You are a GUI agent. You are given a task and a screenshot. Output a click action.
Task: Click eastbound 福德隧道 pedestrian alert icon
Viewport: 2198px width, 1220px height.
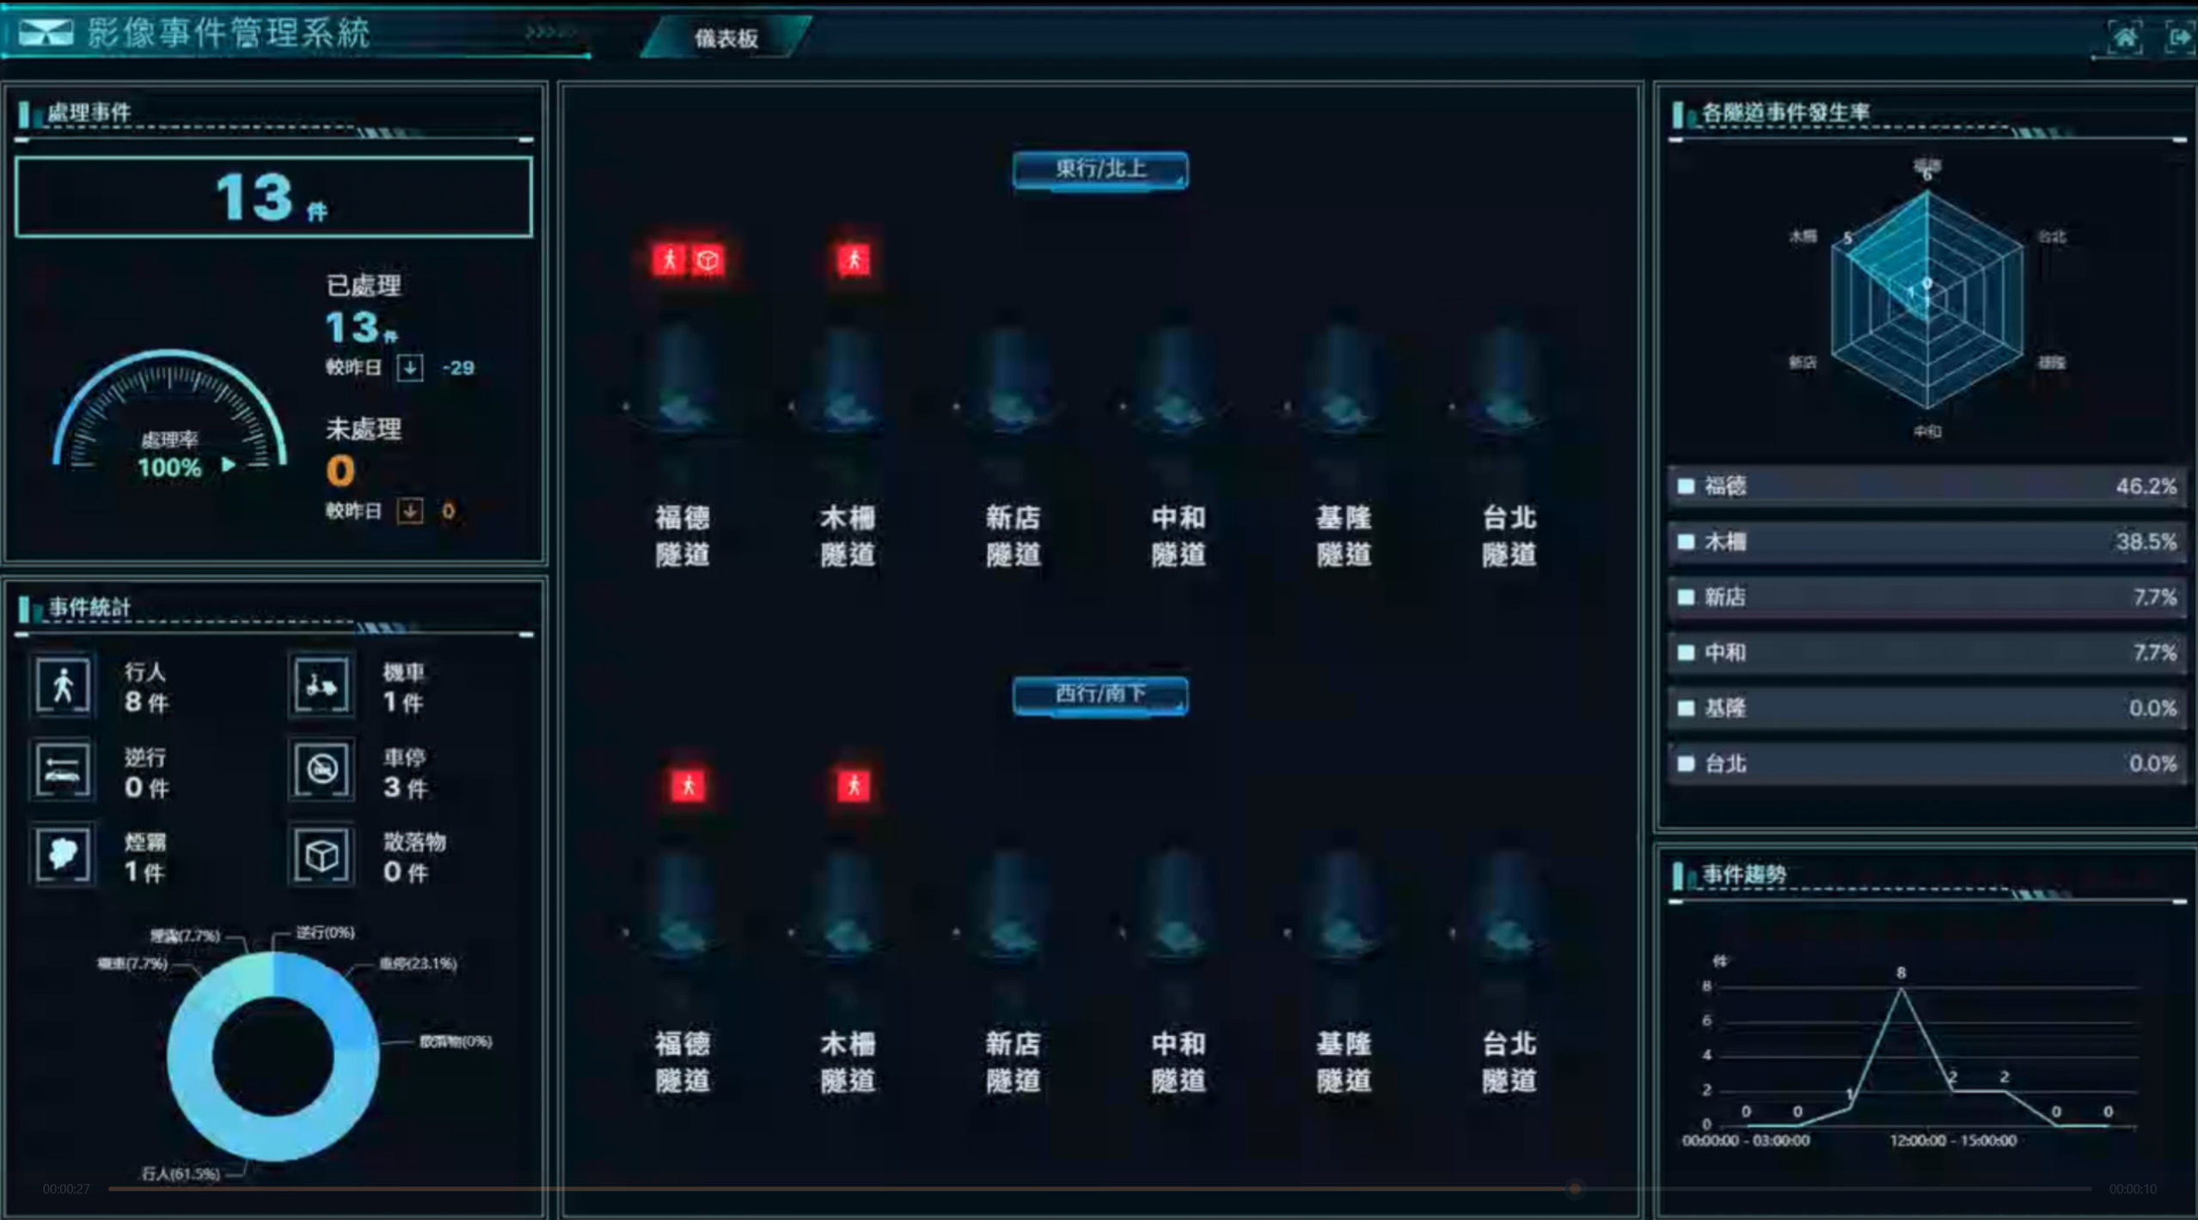pos(669,260)
